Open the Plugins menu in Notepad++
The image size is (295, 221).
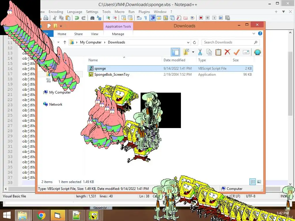click(x=144, y=12)
